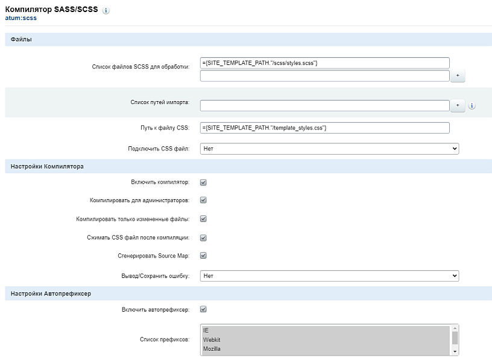The image size is (492, 361).
Task: Open the Подключить CSS файл dropdown
Action: click(329, 149)
